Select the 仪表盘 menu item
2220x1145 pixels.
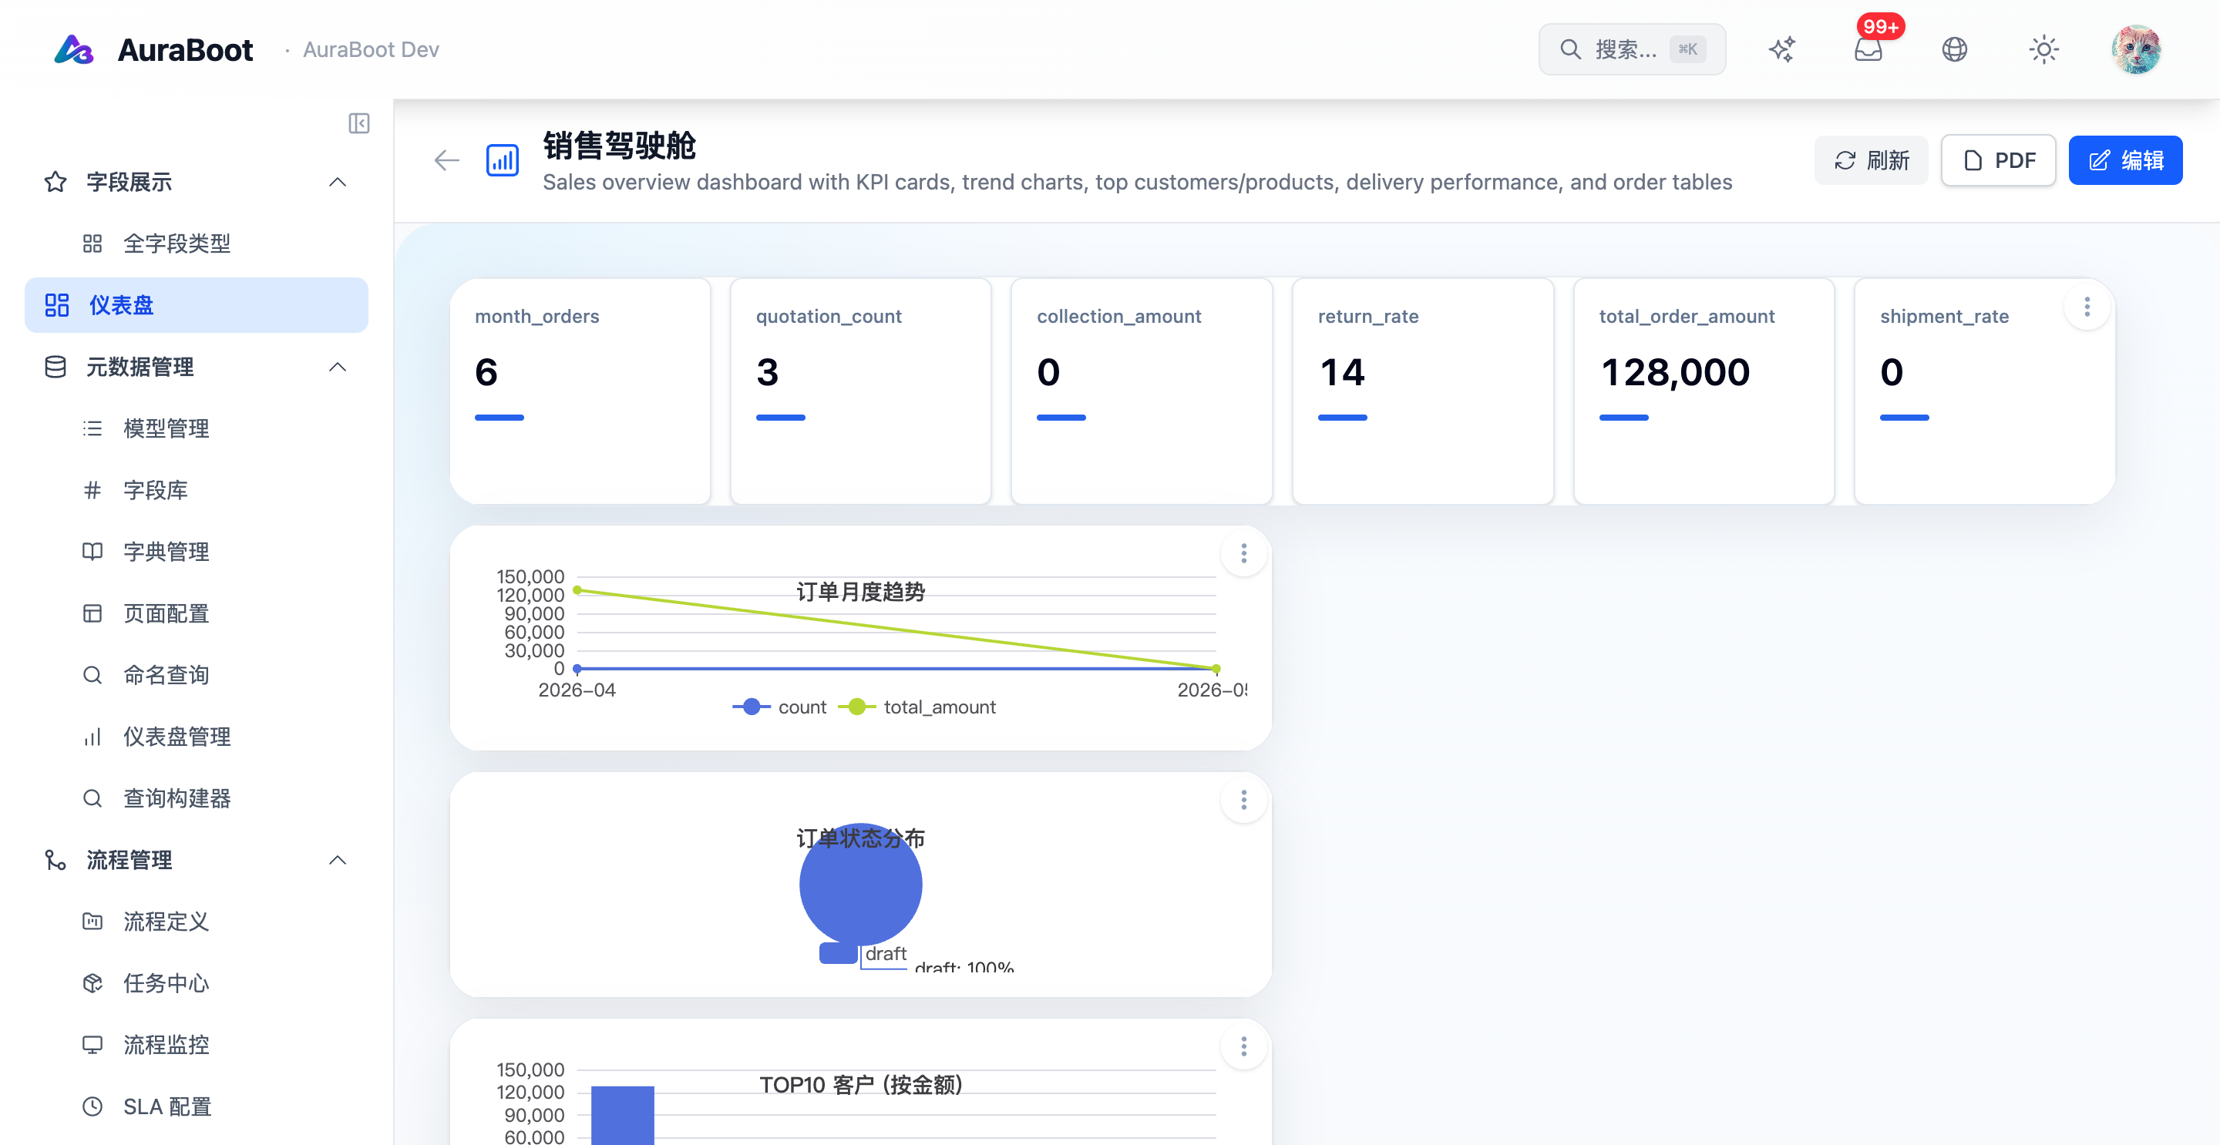[197, 305]
